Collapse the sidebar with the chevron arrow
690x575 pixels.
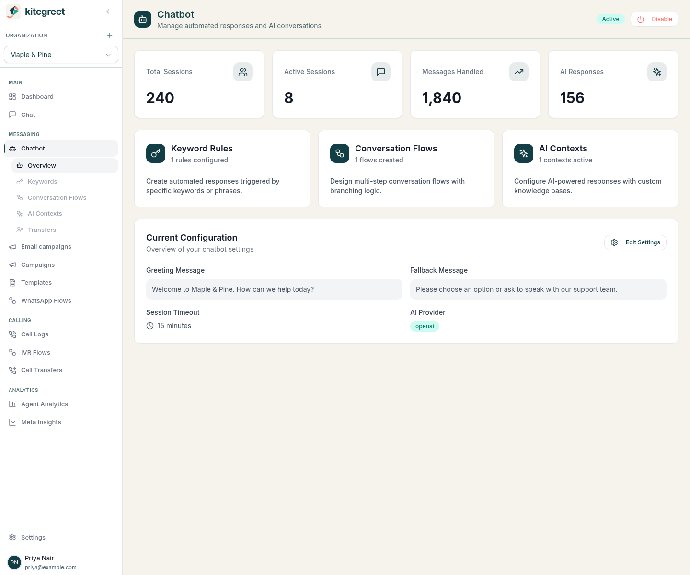108,11
